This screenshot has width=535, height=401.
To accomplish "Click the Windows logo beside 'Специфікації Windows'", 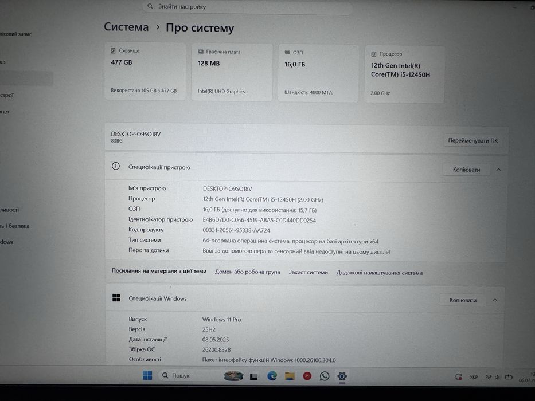I will 116,298.
